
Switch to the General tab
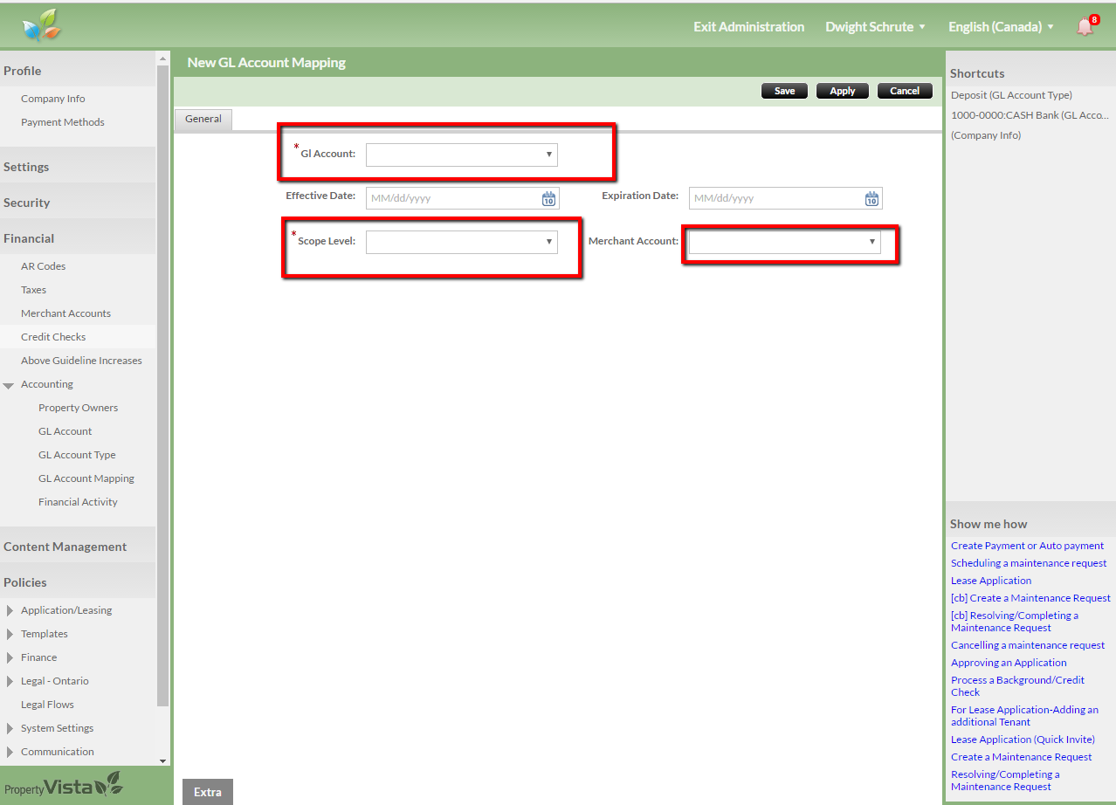tap(203, 119)
